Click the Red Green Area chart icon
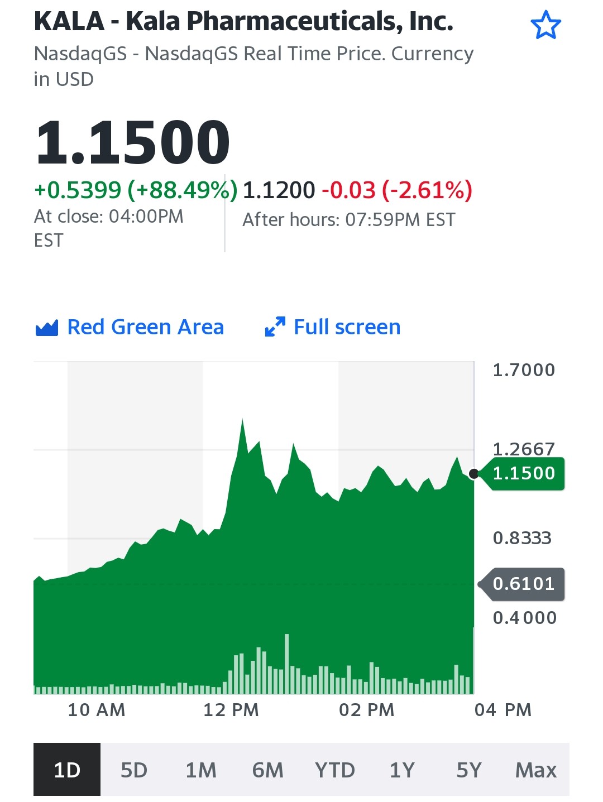 tap(47, 328)
